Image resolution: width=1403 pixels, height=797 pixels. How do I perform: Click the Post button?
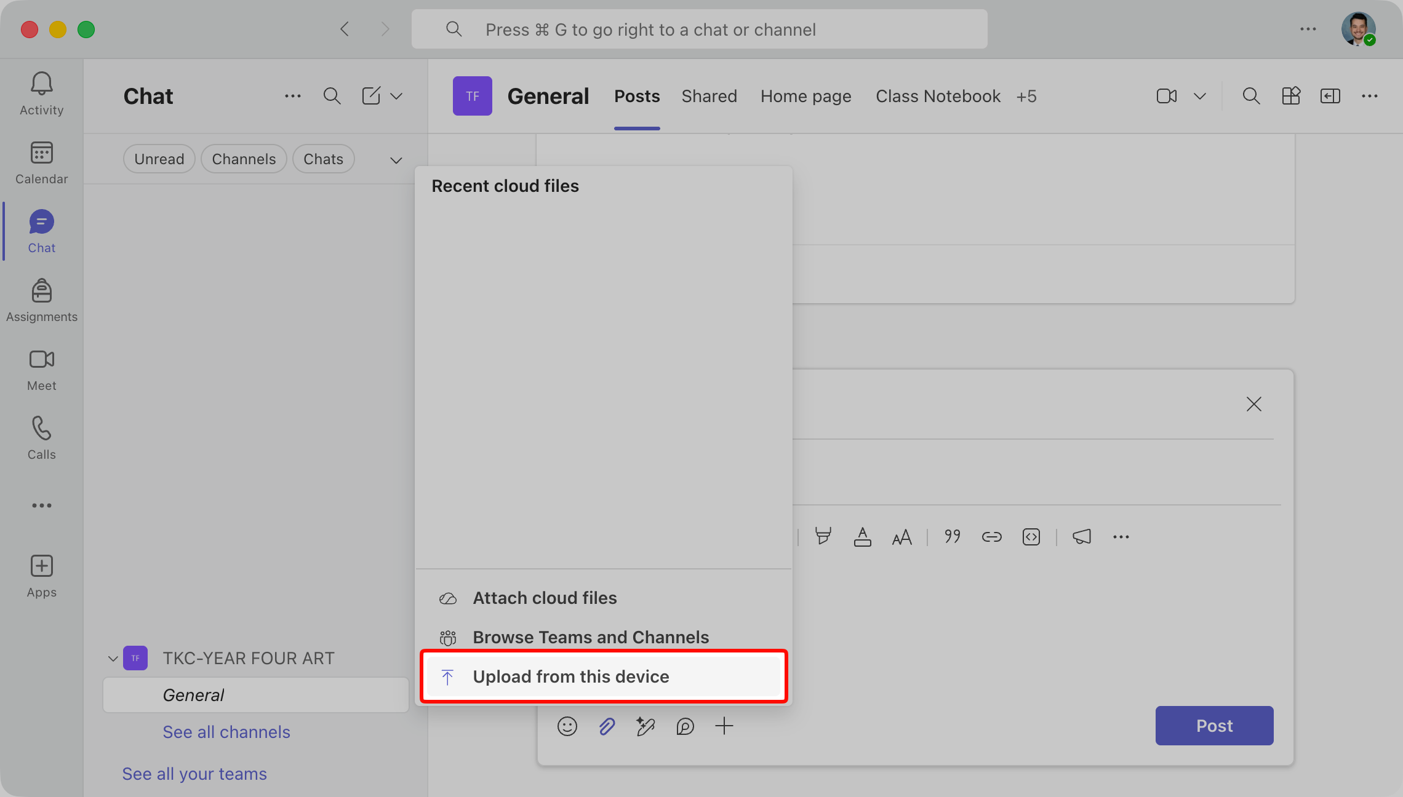1214,726
